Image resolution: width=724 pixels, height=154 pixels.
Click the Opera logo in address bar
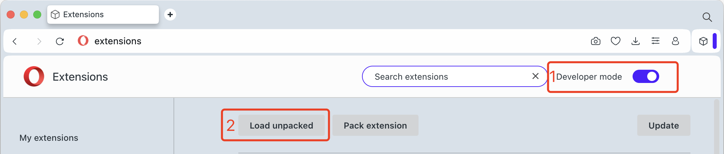tap(83, 41)
